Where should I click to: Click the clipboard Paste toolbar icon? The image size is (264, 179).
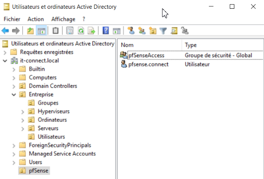56,31
